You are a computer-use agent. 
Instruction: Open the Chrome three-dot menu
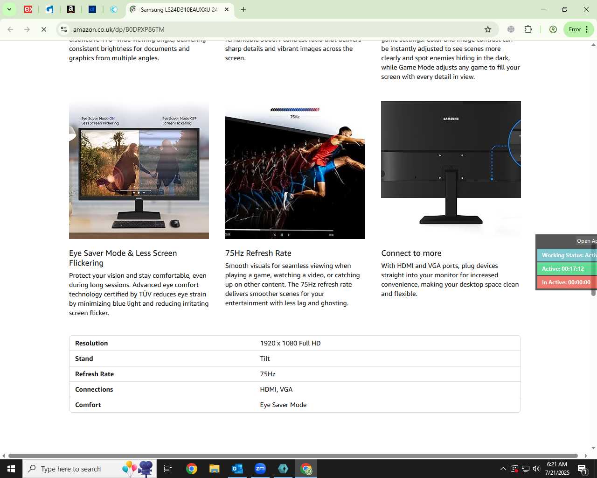[587, 29]
